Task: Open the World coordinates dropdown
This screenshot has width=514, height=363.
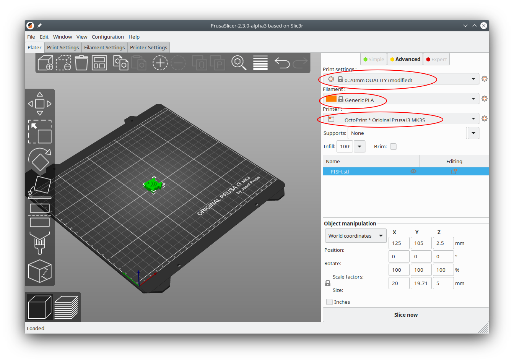Action: pos(356,235)
